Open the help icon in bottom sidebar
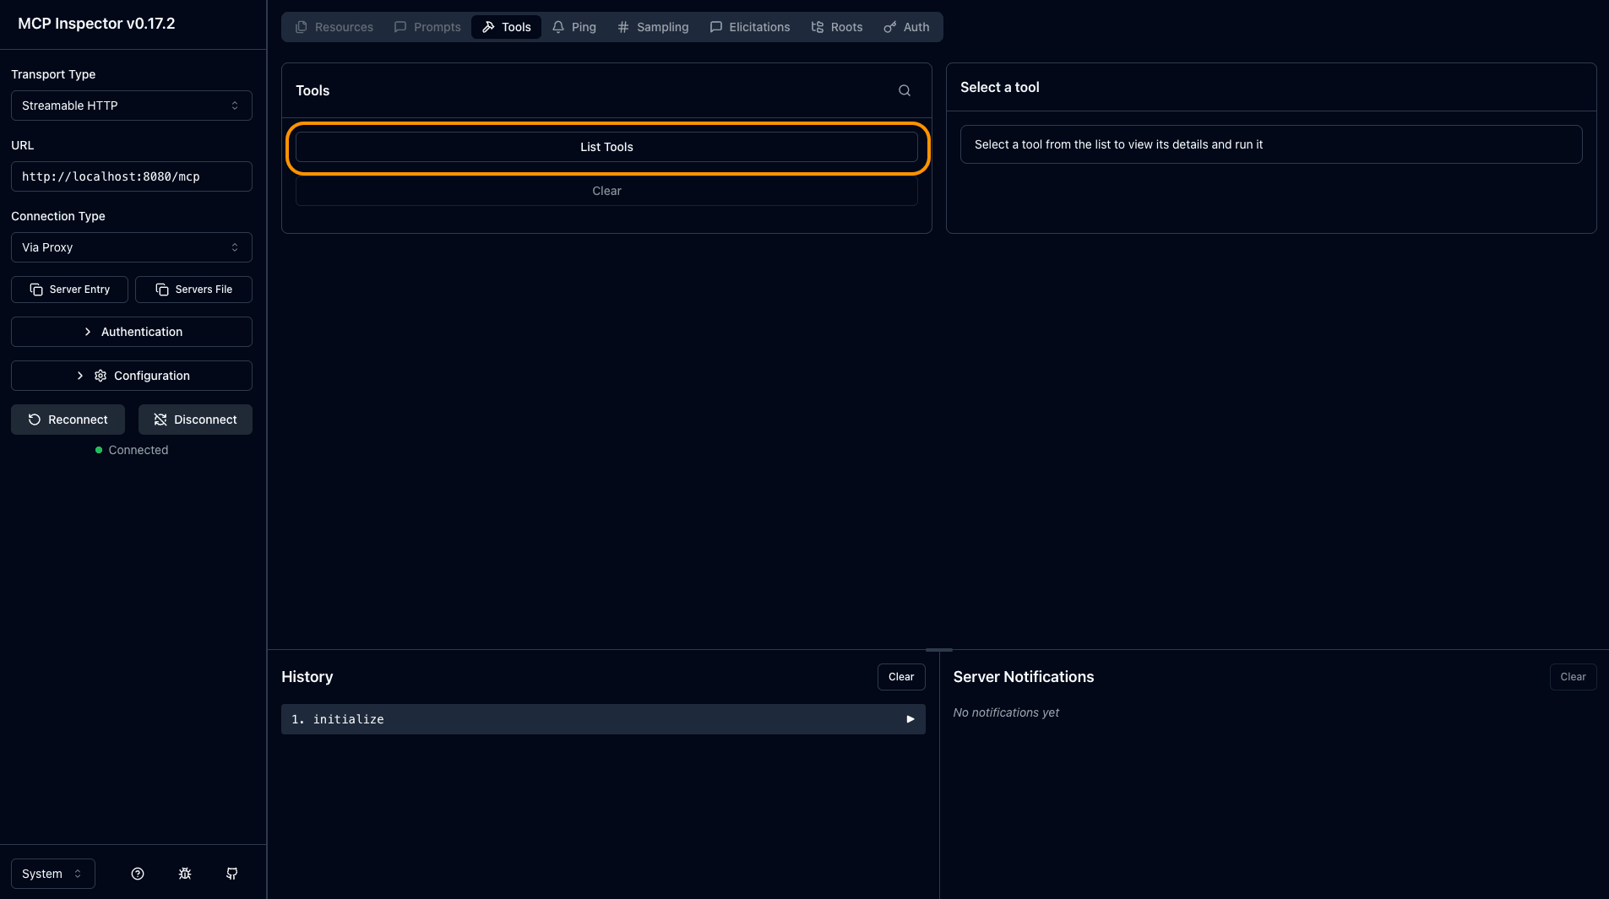Image resolution: width=1609 pixels, height=899 pixels. (x=138, y=874)
